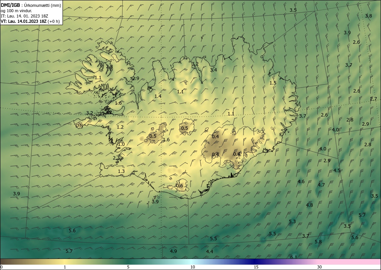381x270 pixels.
Task: Select the 4.7 value on the map
Action: coord(321,185)
